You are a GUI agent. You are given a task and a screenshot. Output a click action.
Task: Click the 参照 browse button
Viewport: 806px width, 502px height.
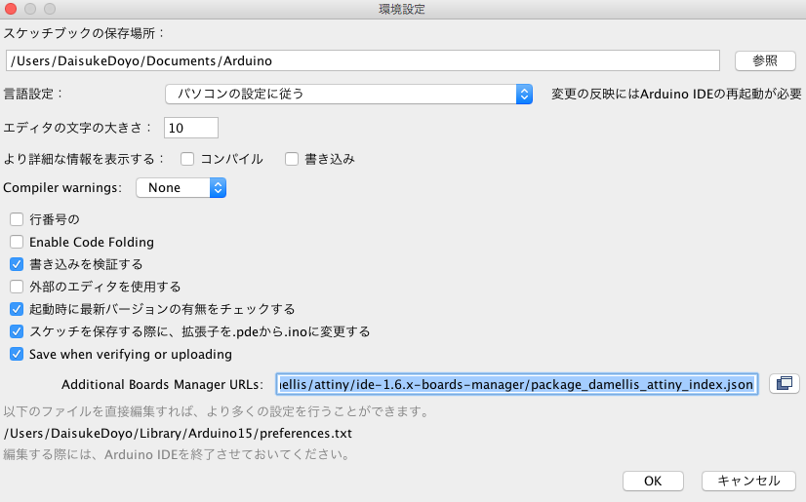coord(765,60)
